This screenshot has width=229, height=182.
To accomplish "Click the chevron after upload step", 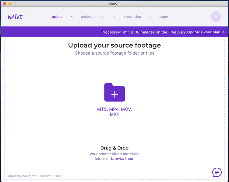I will (x=72, y=17).
